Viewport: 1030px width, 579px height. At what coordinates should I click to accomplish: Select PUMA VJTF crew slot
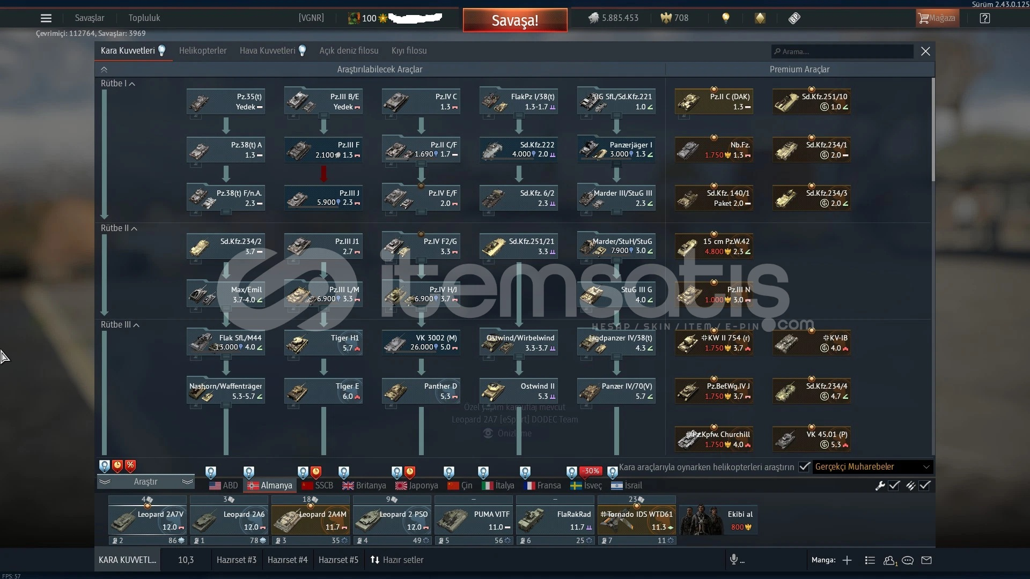474,520
